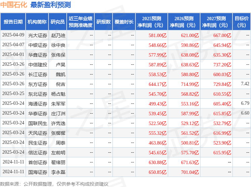Screen dimensions: 251x187
Task: Click the 2025-04-09 date cell
Action: pyautogui.click(x=13, y=35)
